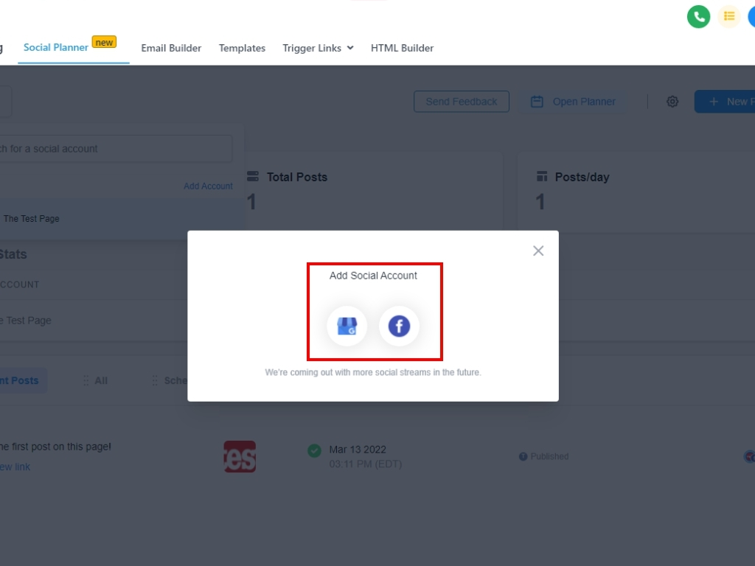755x566 pixels.
Task: Click the Mar 13 2022 date text
Action: 358,450
